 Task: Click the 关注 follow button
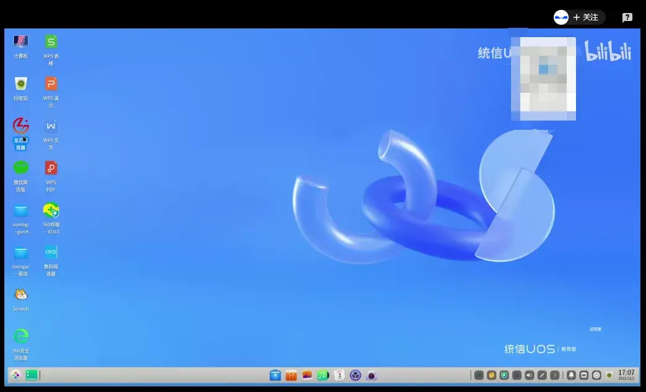586,17
